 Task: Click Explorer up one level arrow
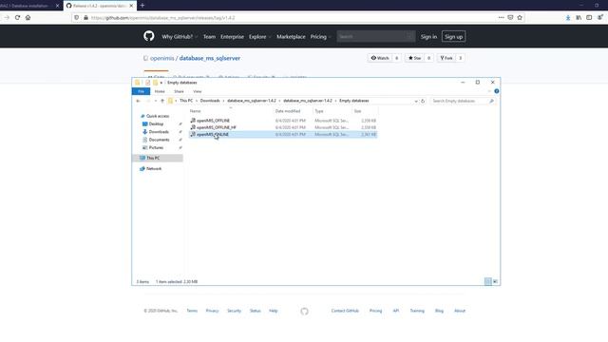point(162,101)
